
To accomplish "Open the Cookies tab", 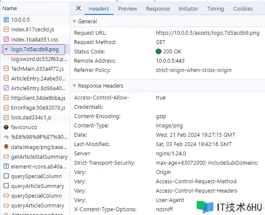I will point(243,8).
